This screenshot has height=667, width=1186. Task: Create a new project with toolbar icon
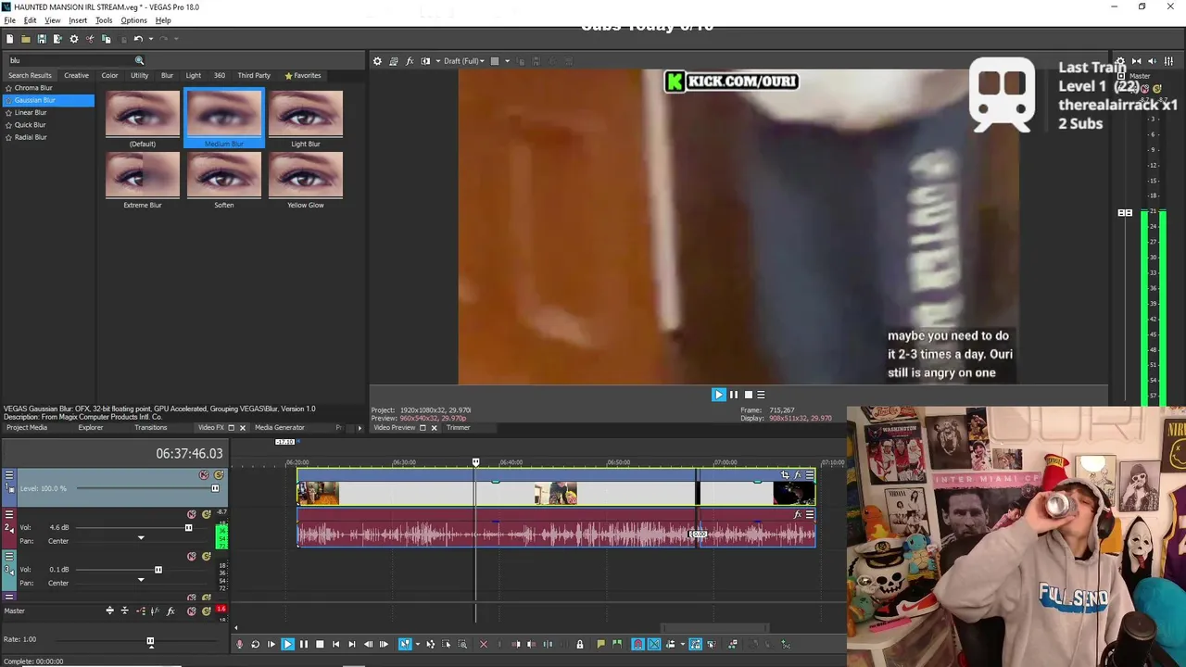(x=9, y=39)
